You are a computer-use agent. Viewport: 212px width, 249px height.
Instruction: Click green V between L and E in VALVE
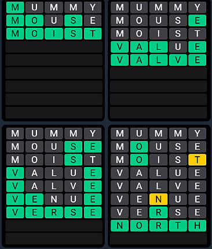click(178, 60)
